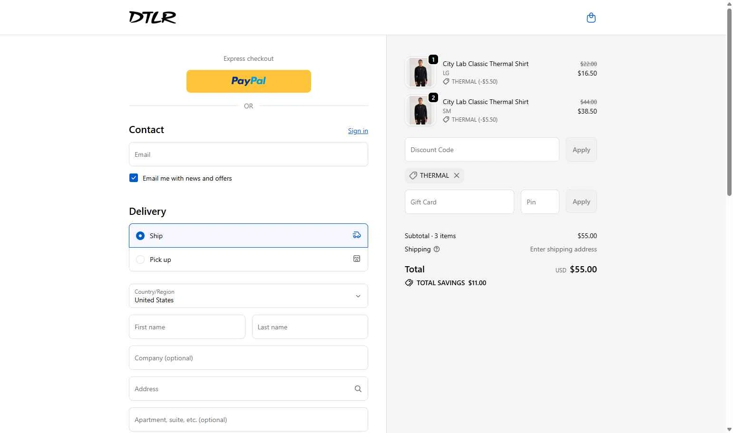733x433 pixels.
Task: Click the tag icon in THERMAL discount chip
Action: (x=413, y=175)
